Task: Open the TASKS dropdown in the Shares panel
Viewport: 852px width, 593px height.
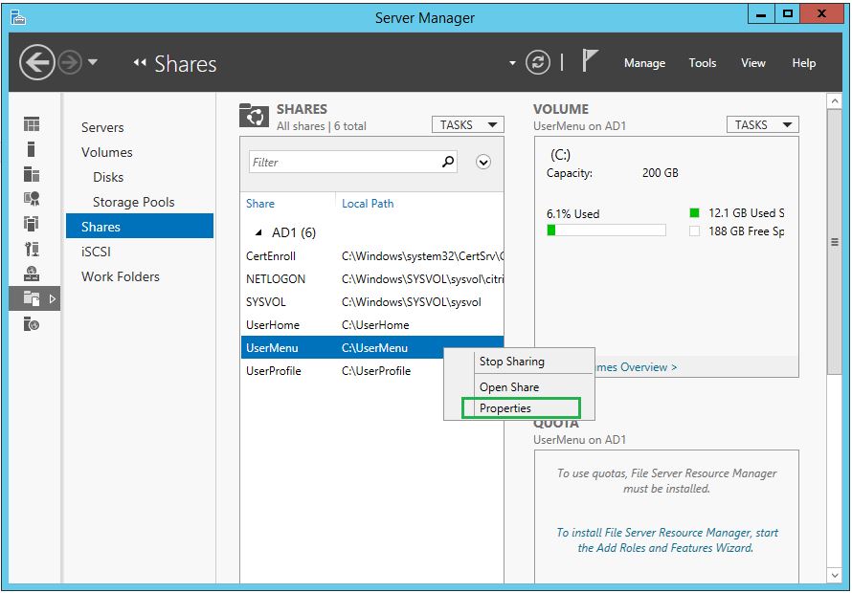Action: point(467,124)
